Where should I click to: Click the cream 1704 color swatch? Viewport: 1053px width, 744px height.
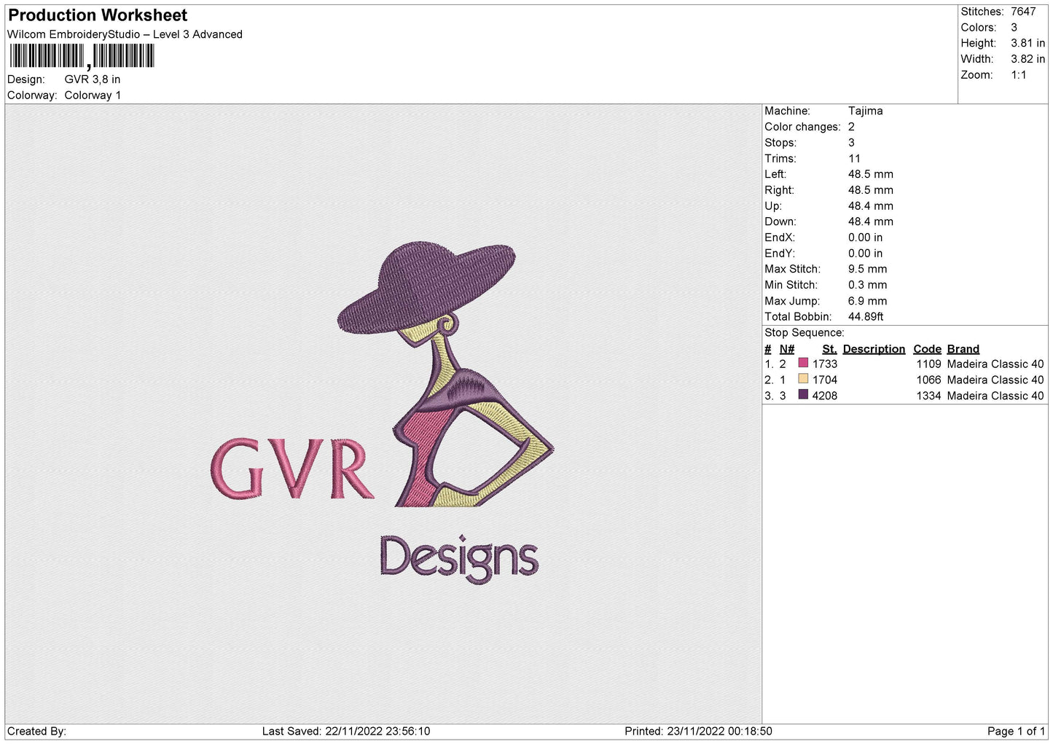(803, 379)
